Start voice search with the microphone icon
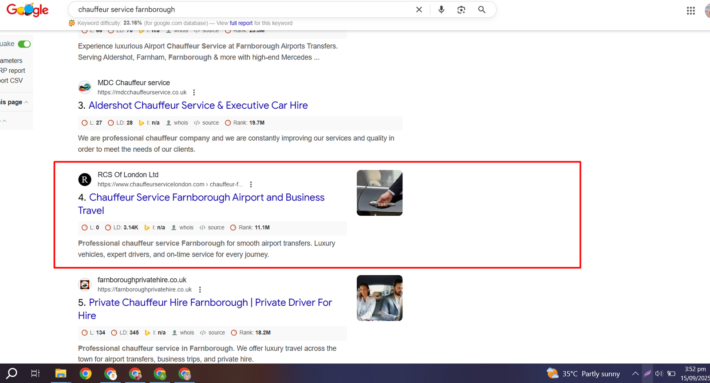Viewport: 710px width, 383px height. [x=441, y=10]
